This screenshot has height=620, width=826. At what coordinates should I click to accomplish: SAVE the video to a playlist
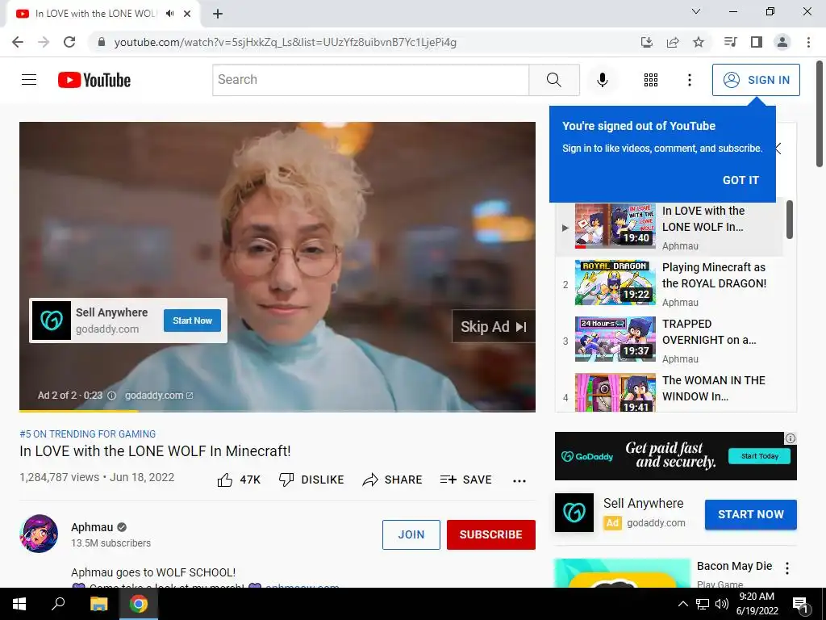pos(466,480)
